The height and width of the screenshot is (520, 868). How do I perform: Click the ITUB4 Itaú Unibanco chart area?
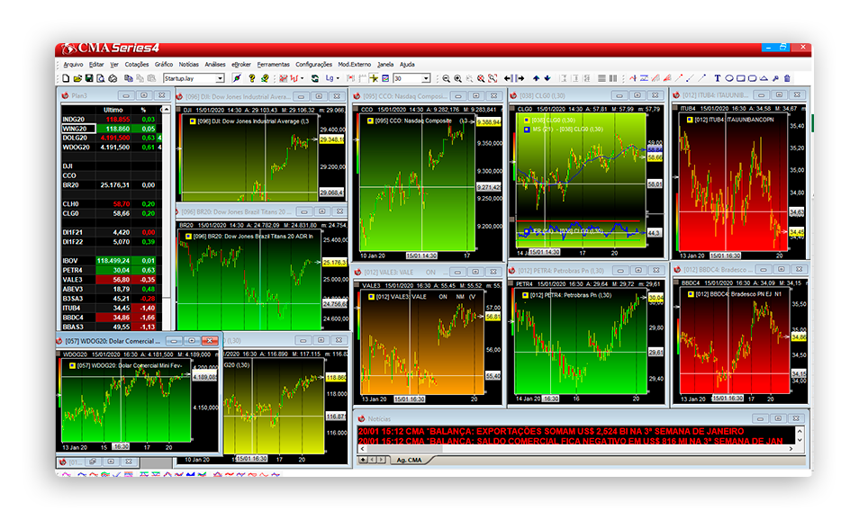pyautogui.click(x=734, y=183)
